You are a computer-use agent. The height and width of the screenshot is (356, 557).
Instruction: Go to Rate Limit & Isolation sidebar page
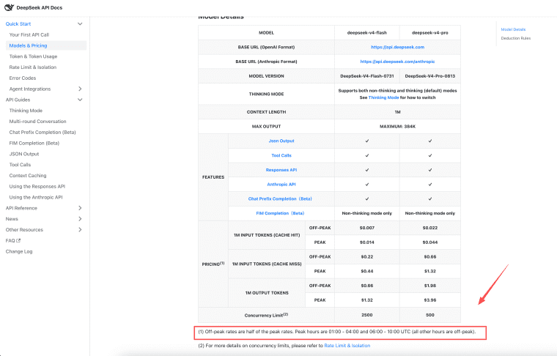click(33, 67)
